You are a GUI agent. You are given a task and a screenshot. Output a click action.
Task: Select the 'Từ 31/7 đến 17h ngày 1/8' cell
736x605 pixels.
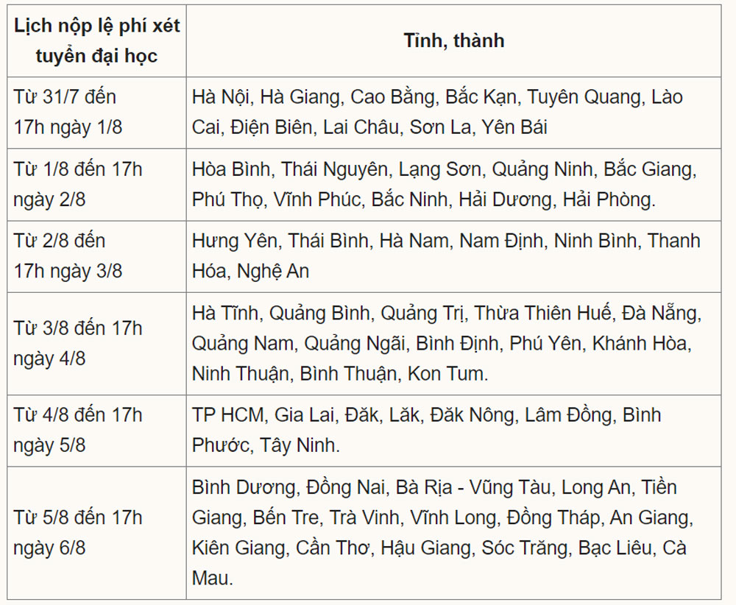tap(96, 113)
